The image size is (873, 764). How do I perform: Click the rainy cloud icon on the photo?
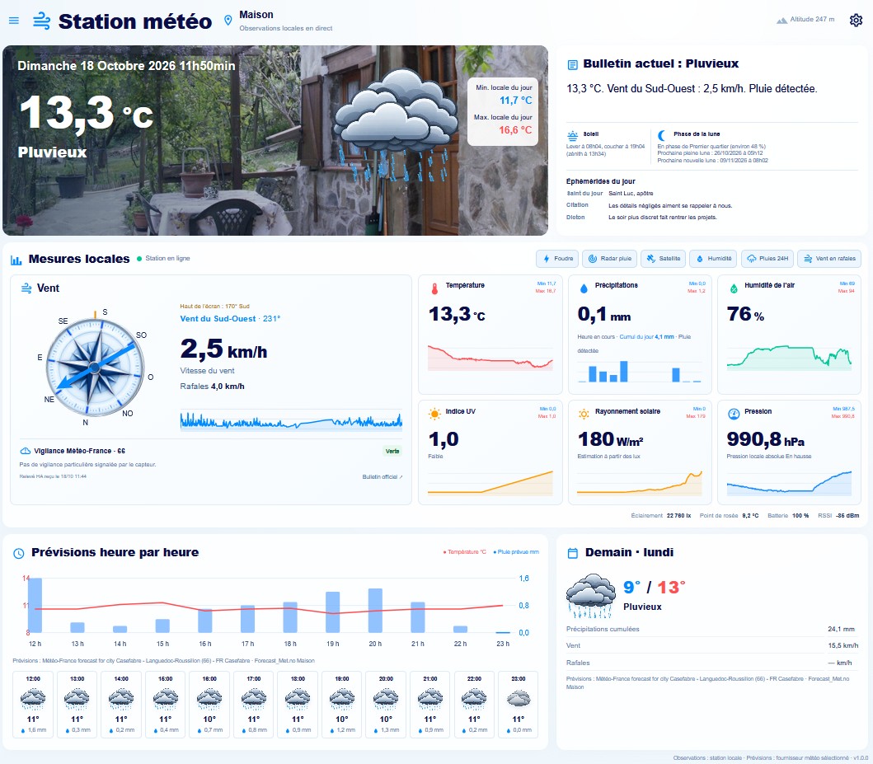[397, 124]
